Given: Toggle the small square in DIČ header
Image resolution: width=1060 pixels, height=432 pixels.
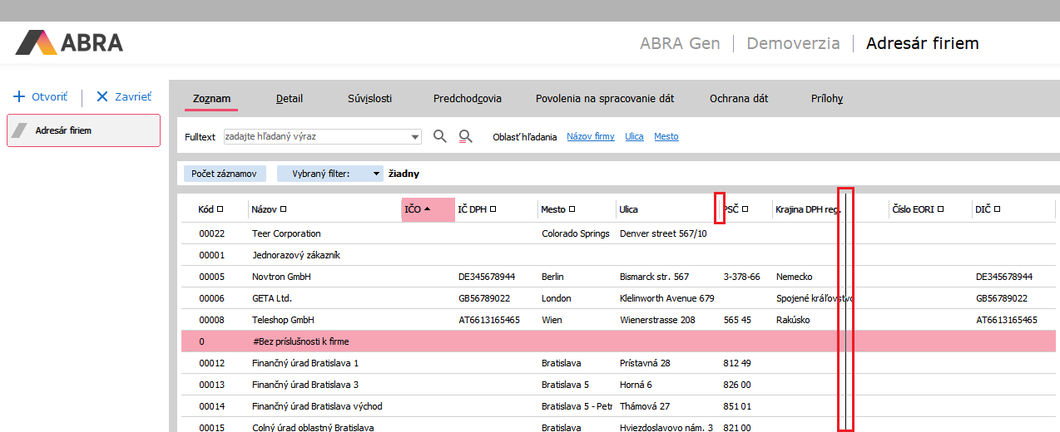Looking at the screenshot, I should point(997,209).
